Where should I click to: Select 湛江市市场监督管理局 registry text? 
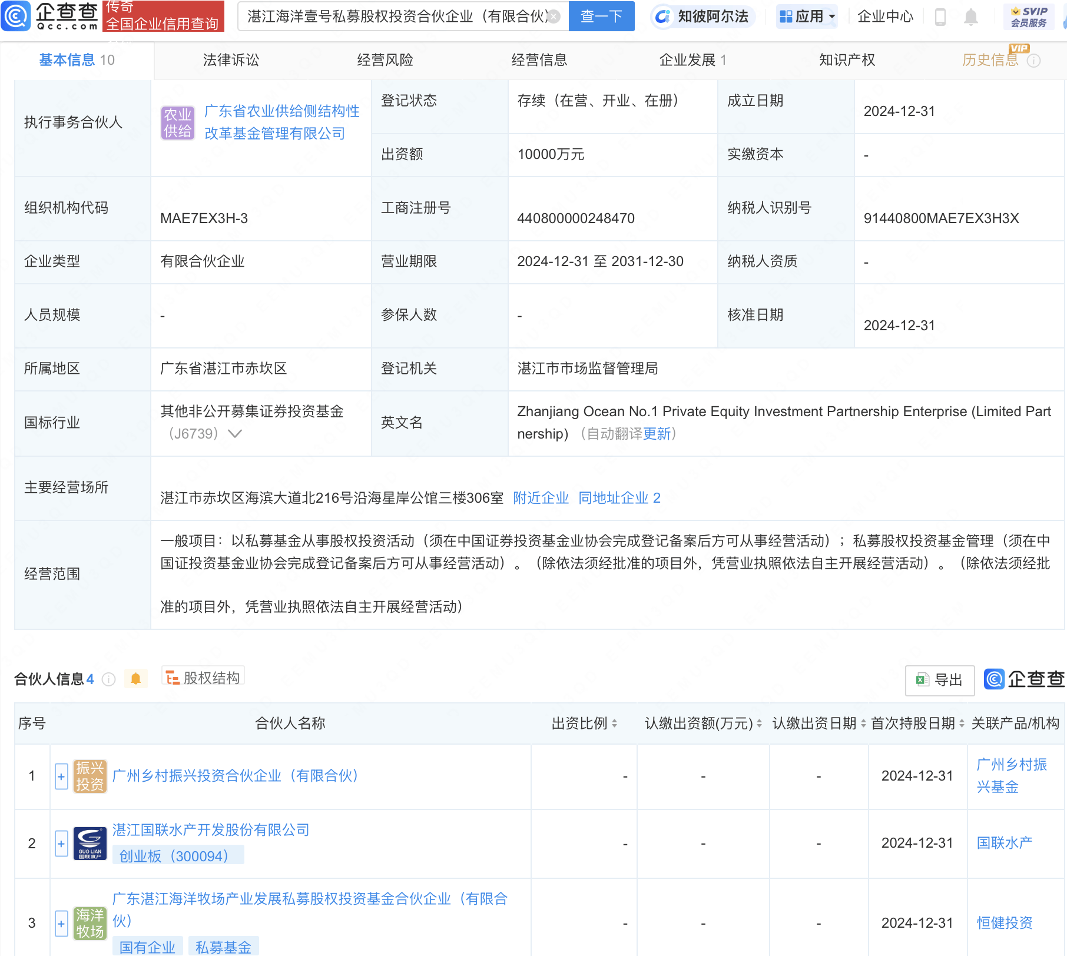pos(588,369)
